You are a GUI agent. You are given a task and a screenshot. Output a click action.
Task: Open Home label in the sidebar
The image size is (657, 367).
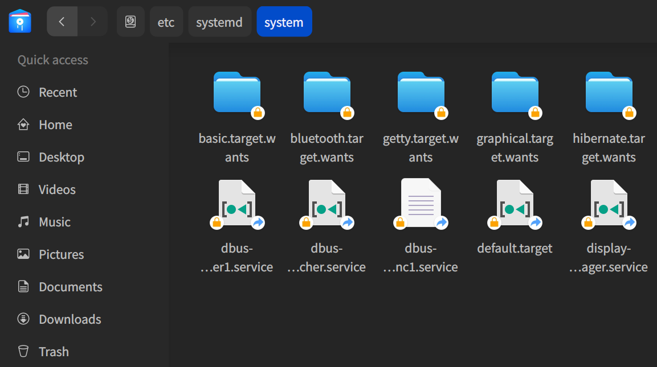pos(55,125)
